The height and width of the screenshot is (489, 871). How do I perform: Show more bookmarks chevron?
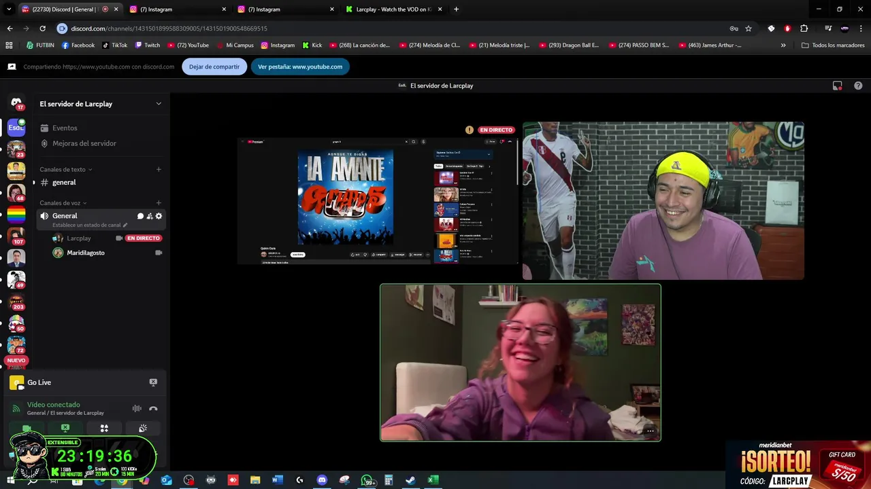783,46
